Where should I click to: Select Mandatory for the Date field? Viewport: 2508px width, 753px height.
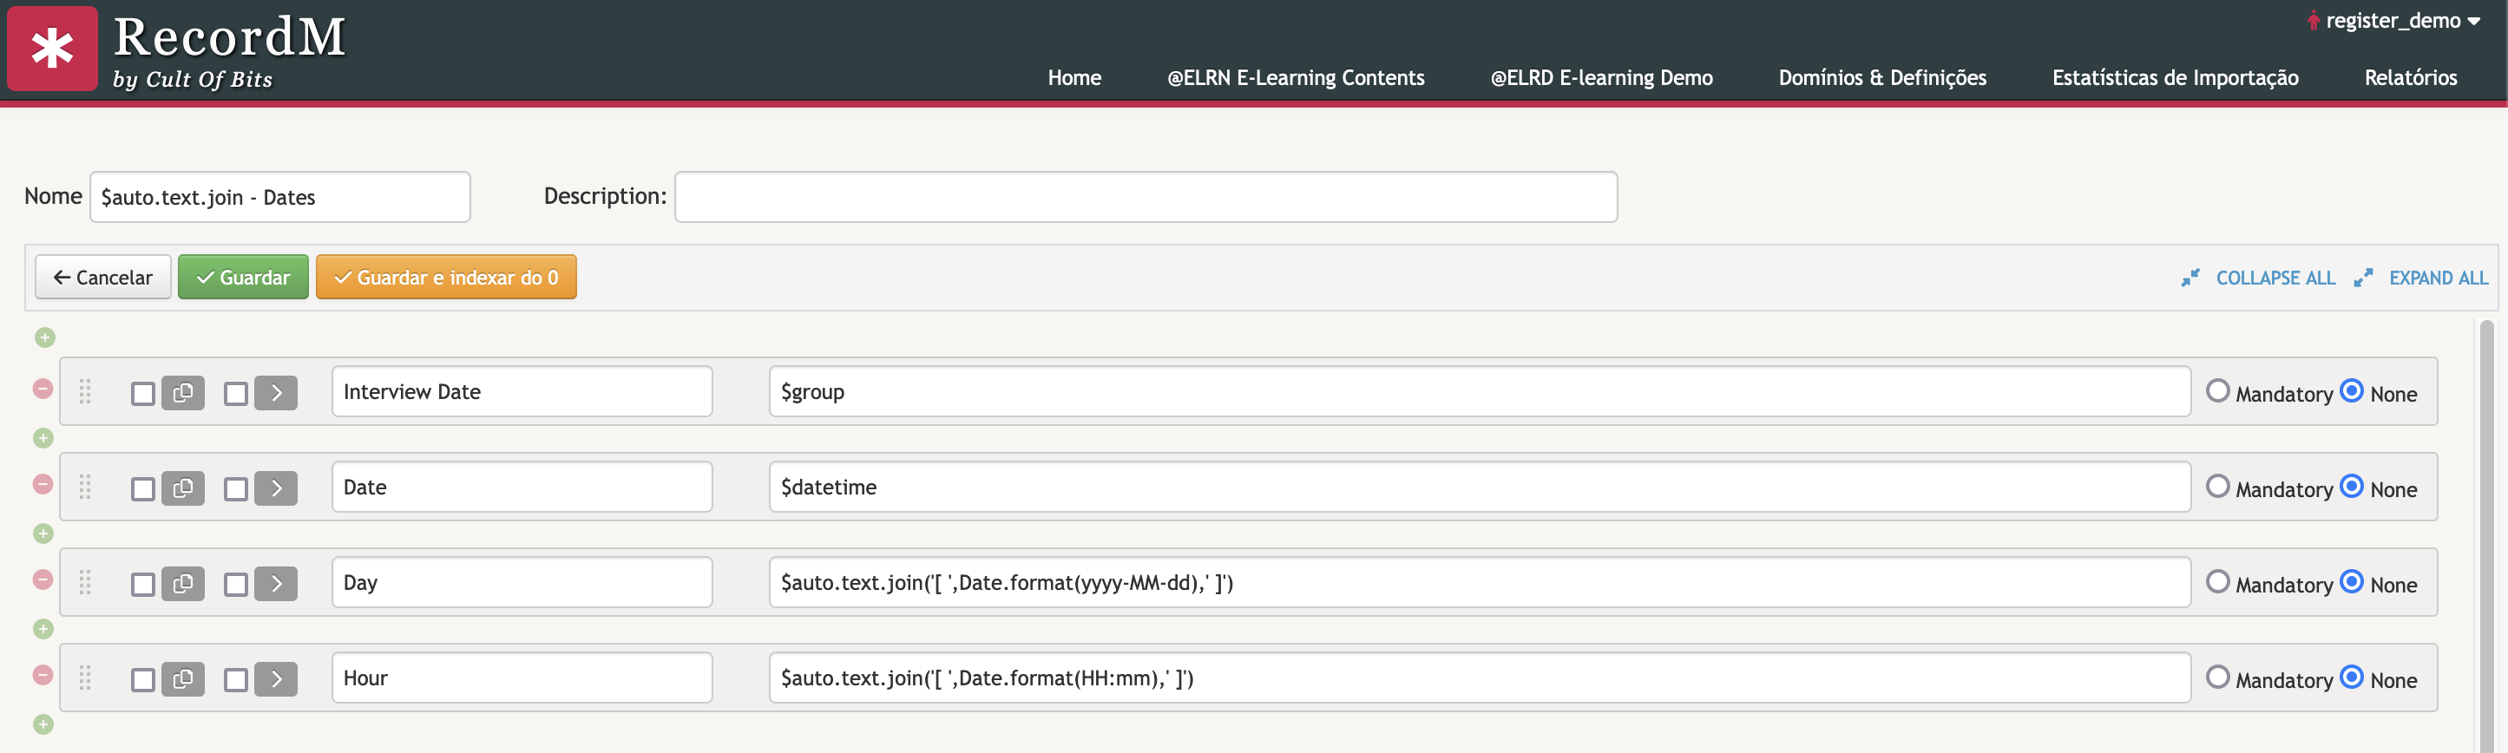2218,487
